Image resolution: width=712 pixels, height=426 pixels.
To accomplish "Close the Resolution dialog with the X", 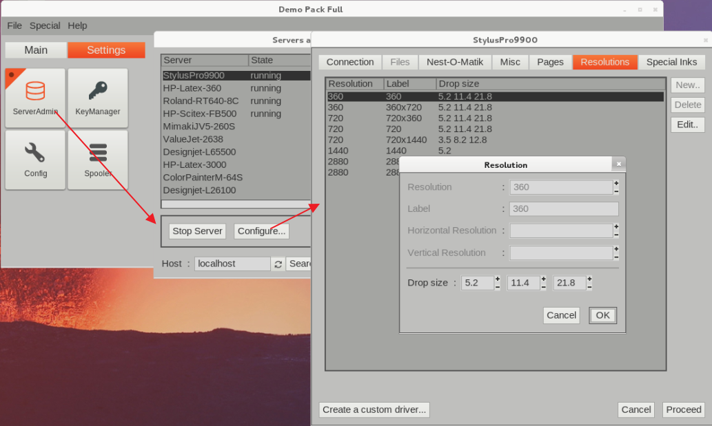I will tap(618, 164).
